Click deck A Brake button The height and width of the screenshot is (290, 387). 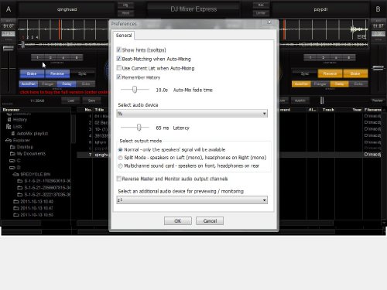32,73
